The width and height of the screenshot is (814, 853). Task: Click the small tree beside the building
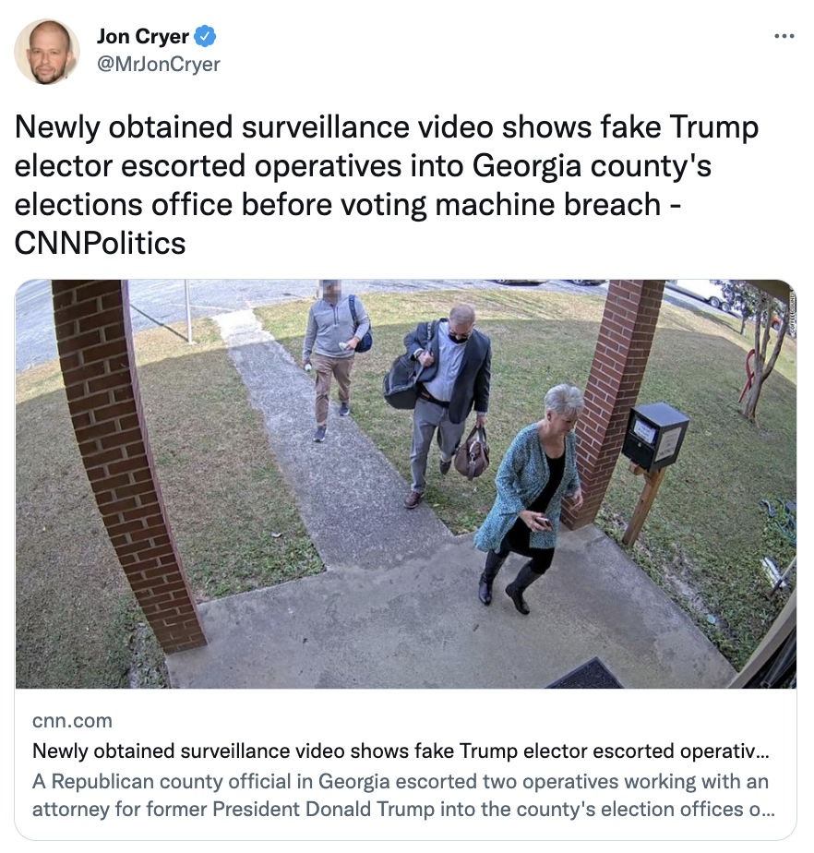[x=761, y=354]
